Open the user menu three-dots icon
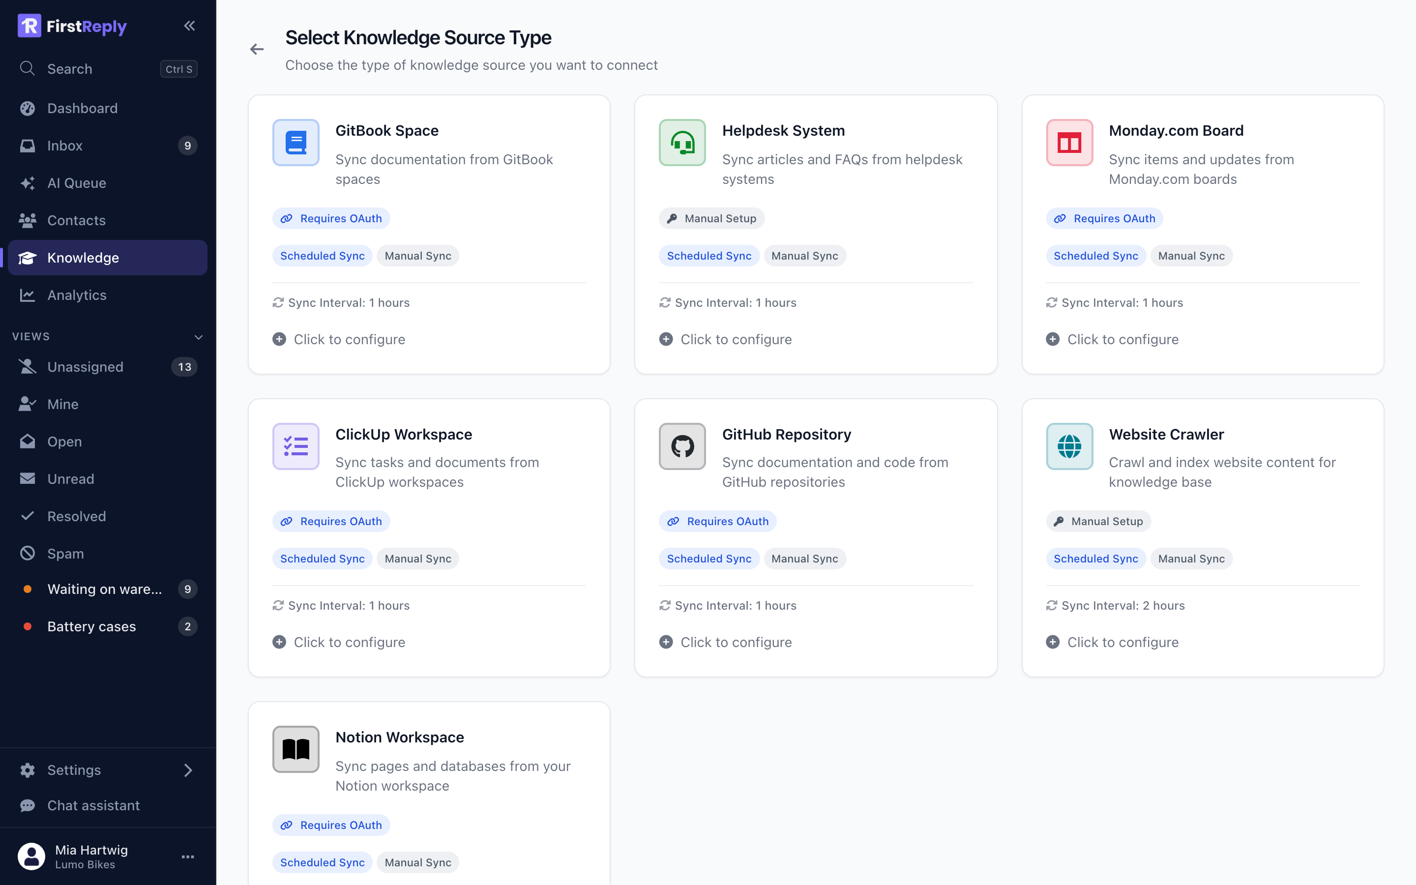The width and height of the screenshot is (1416, 885). click(188, 857)
